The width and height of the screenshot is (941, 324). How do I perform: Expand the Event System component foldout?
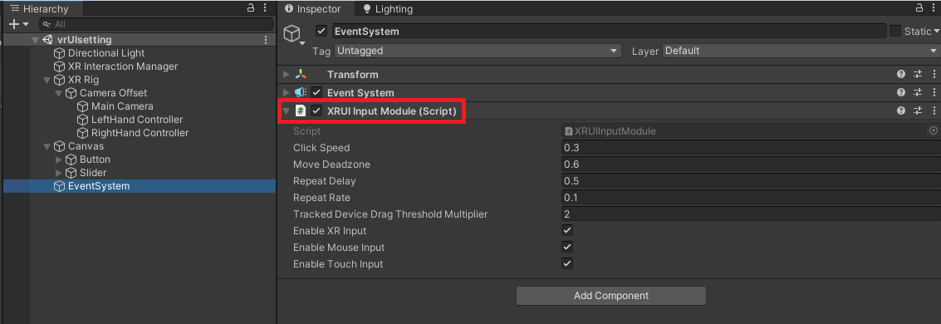(287, 92)
